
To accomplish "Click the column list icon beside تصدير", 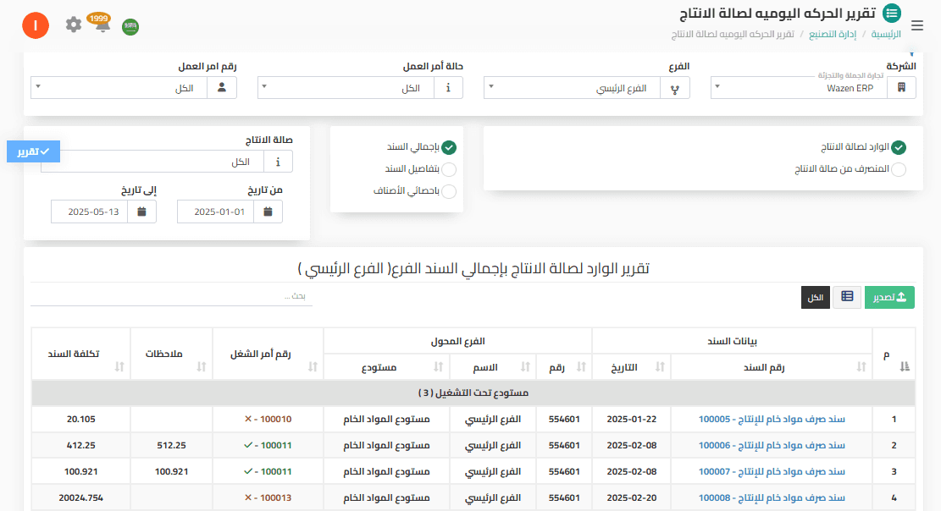I will tap(846, 297).
